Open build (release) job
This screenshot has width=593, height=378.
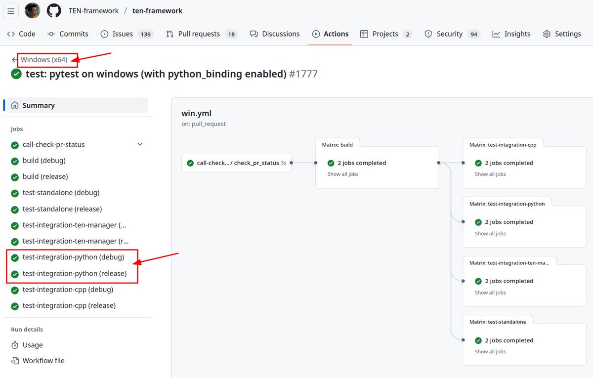(45, 176)
